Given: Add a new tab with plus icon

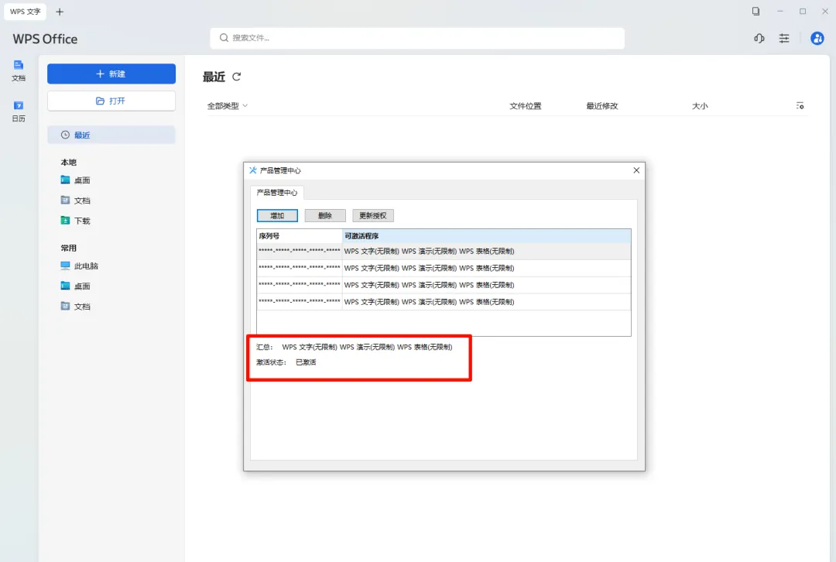Looking at the screenshot, I should point(60,12).
